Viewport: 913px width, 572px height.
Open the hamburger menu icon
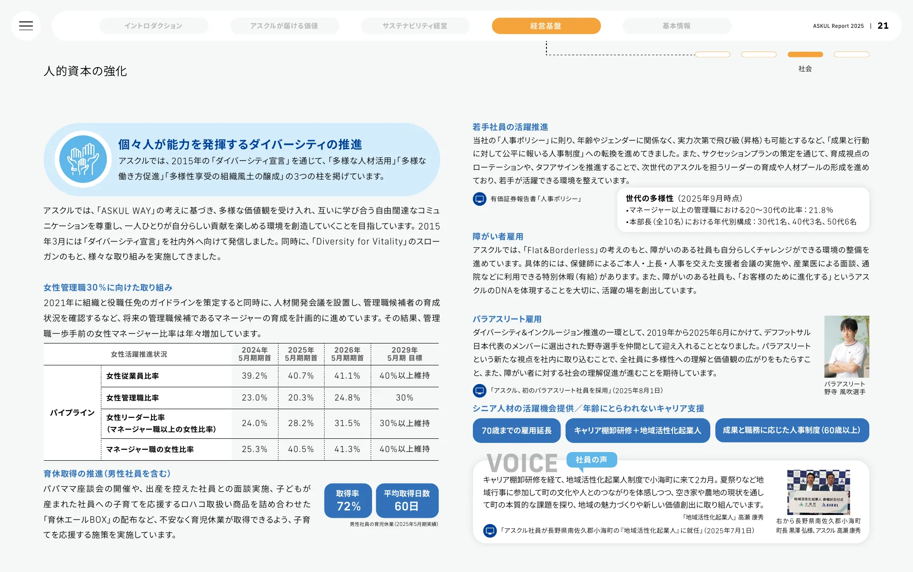click(26, 26)
